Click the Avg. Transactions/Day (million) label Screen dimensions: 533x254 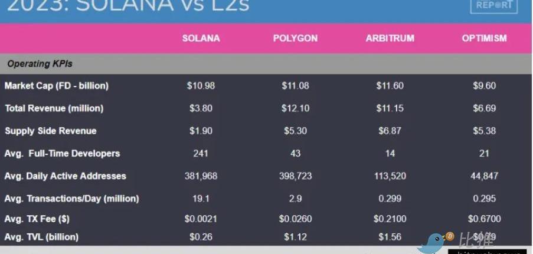[72, 199]
